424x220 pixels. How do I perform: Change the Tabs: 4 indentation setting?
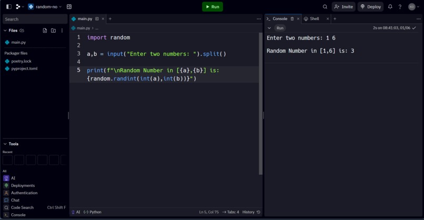230,212
